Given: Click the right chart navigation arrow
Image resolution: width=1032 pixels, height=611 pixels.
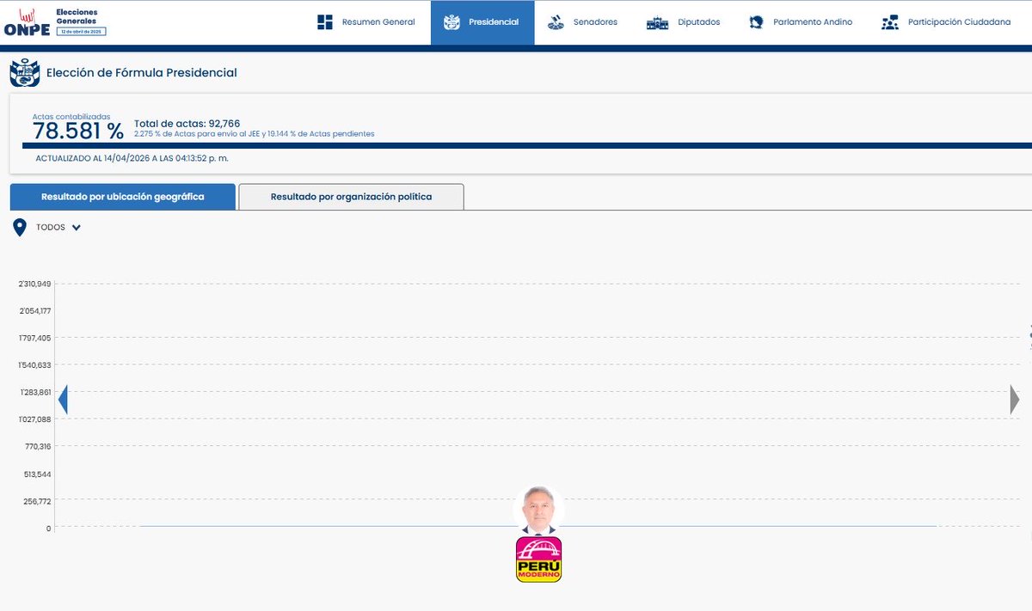Looking at the screenshot, I should point(1015,400).
